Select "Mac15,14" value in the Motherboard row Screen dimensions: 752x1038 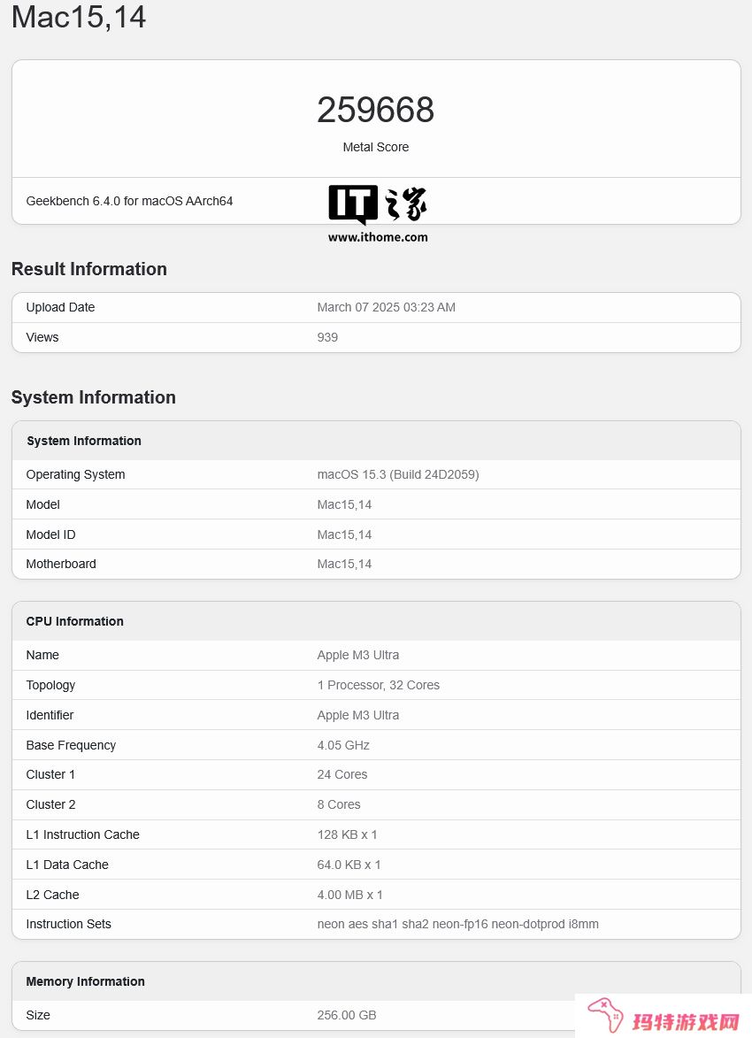[344, 564]
